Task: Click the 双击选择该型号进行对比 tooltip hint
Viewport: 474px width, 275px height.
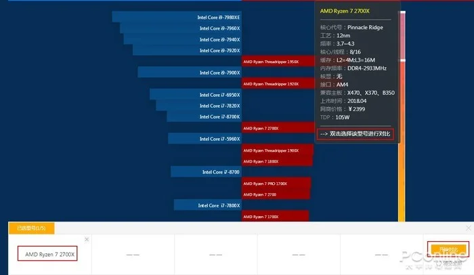Action: coord(355,133)
